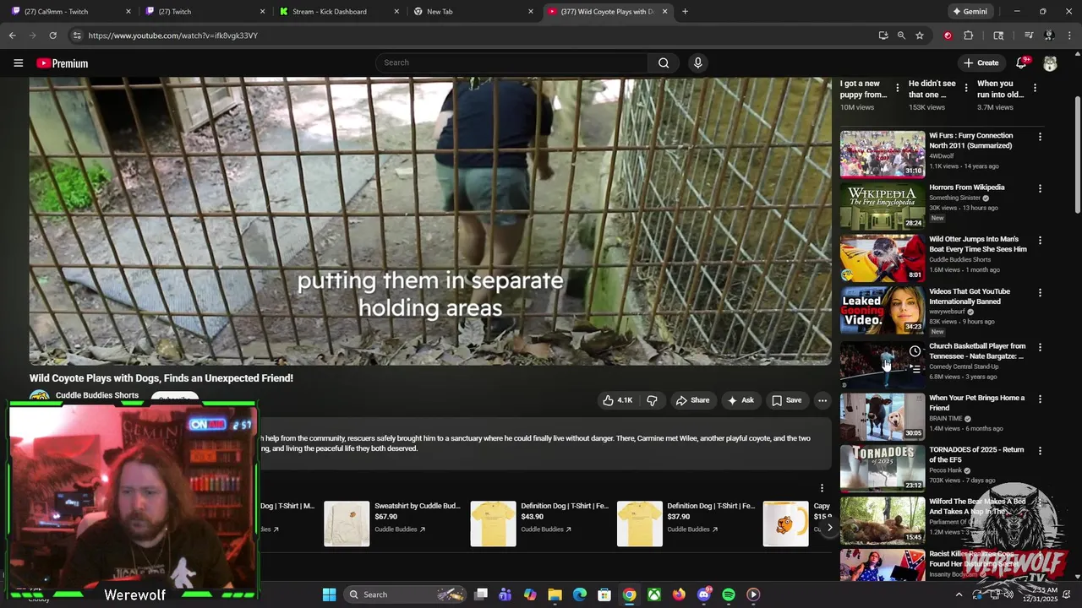Save the video to a playlist
Image resolution: width=1082 pixels, height=608 pixels.
click(x=786, y=400)
